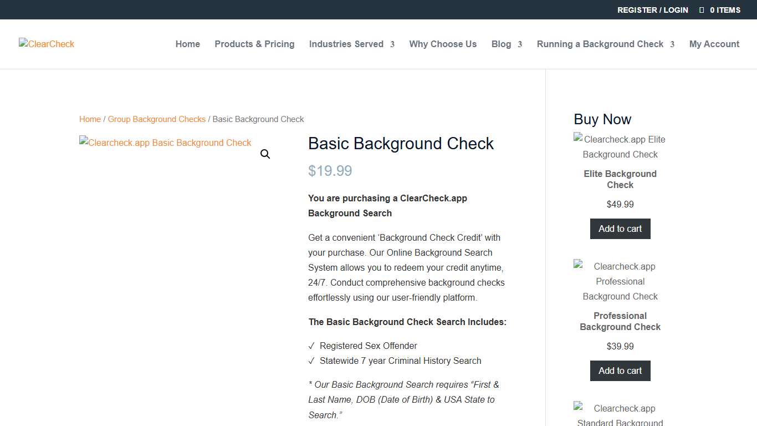Expand the Blog dropdown menu
Viewport: 757px width, 426px height.
tap(502, 44)
